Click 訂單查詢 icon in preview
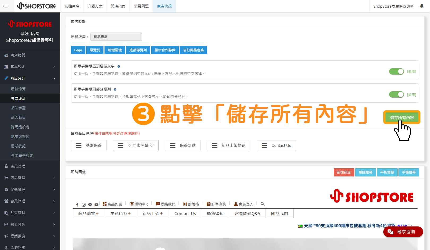Screen dimensions: 430x250 209,204
